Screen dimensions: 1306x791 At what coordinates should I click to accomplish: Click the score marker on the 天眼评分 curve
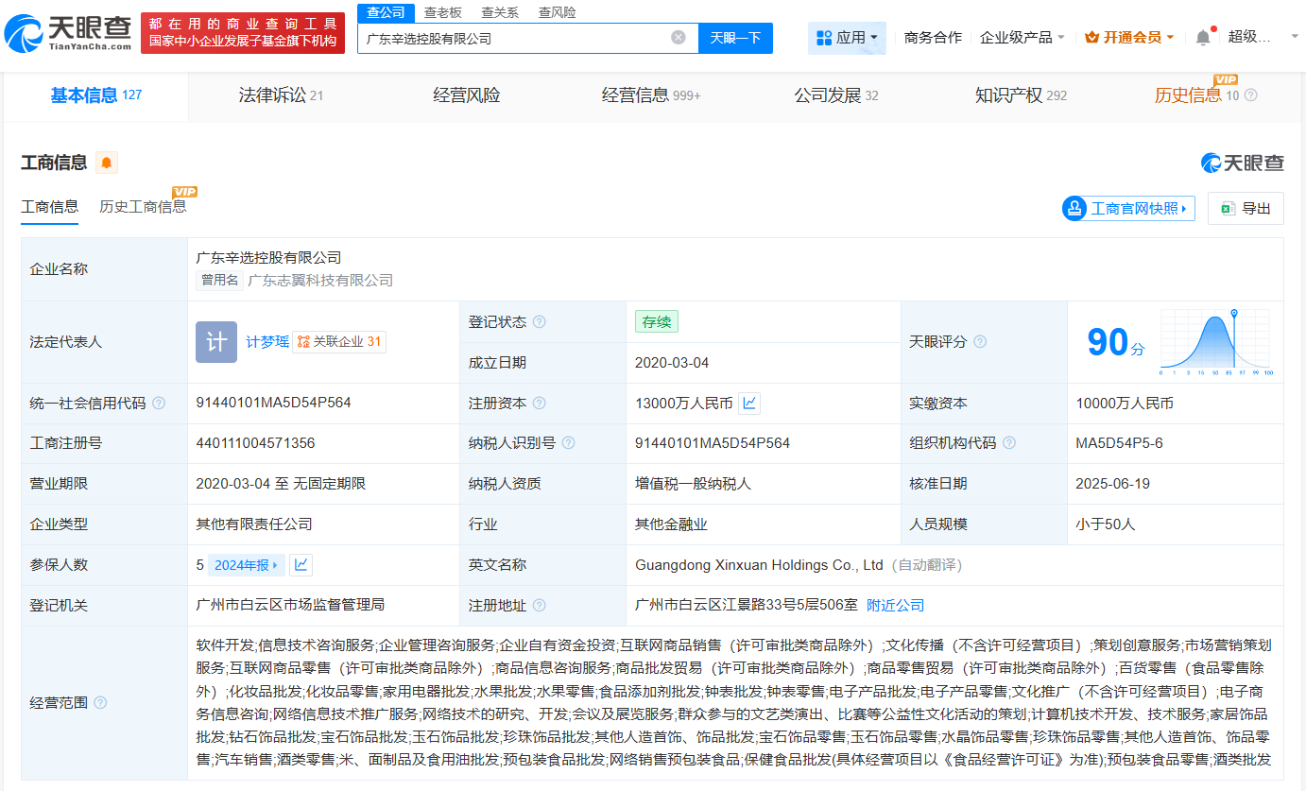coord(1236,315)
